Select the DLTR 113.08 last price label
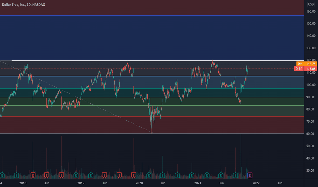This screenshot has height=187, width=318. (x=305, y=69)
